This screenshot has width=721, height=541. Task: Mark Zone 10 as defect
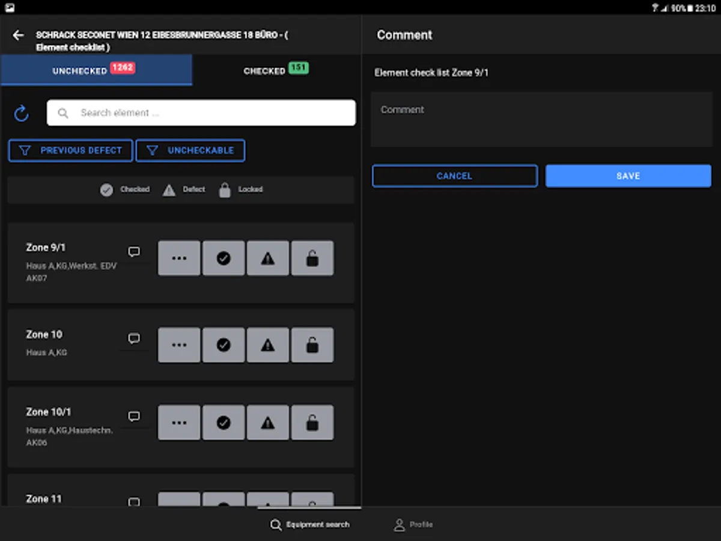pyautogui.click(x=268, y=345)
